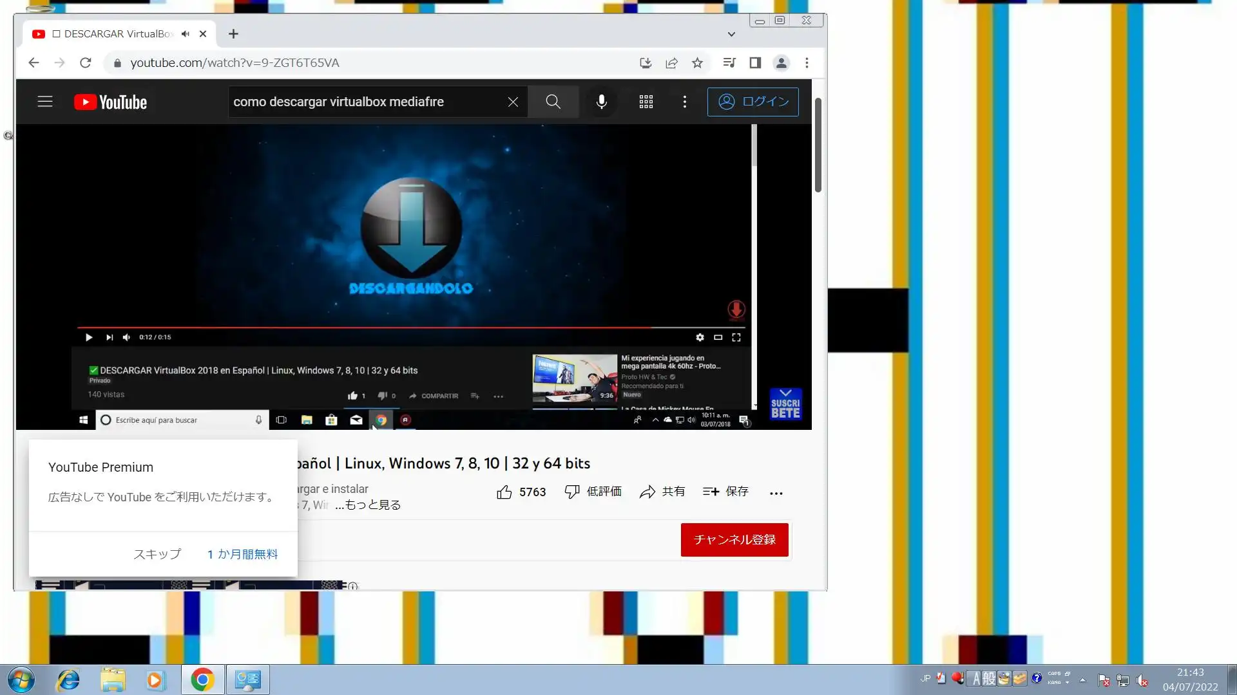Select the DESCARGAR VirtualBox browser tab

click(x=116, y=34)
